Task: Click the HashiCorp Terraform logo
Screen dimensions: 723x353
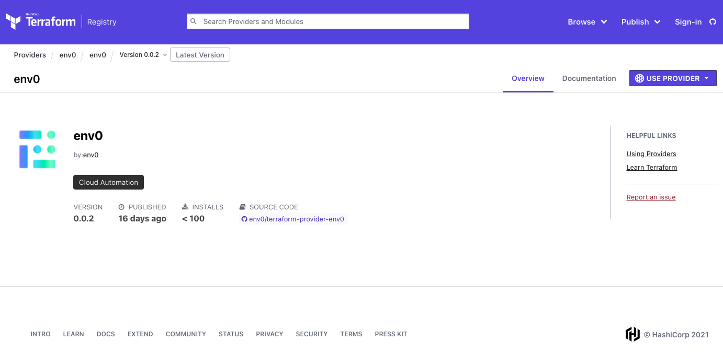Action: (41, 21)
